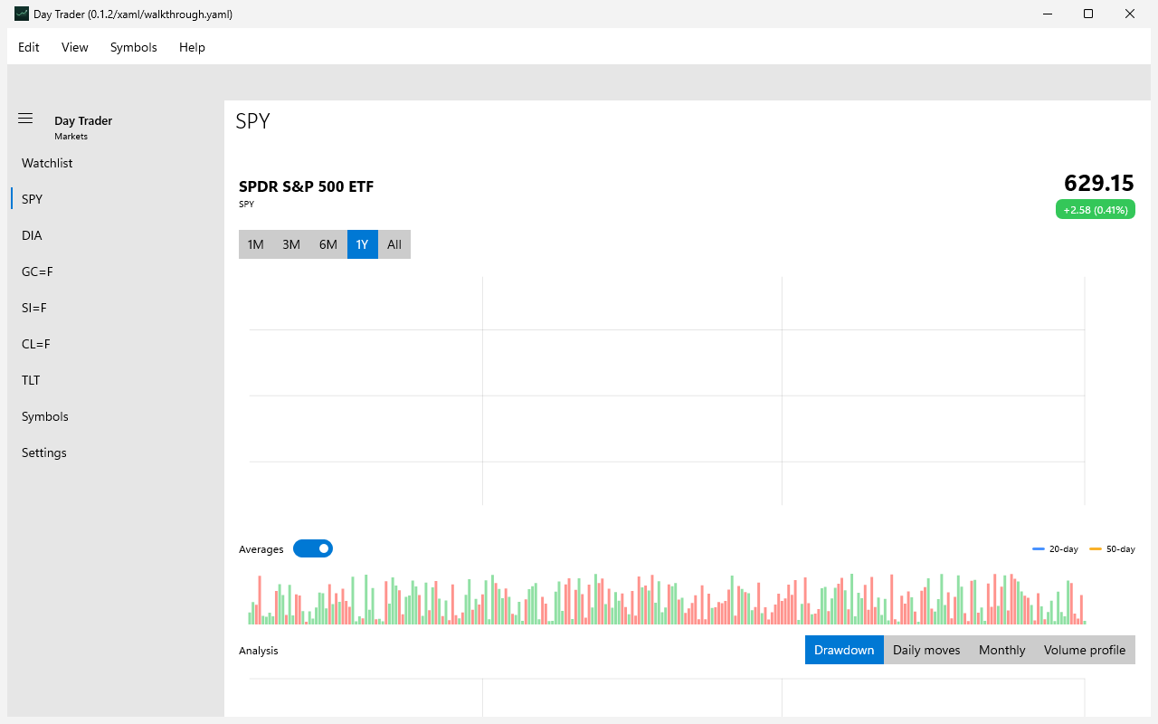Open the GC=F gold futures page
This screenshot has height=724, width=1158.
116,271
